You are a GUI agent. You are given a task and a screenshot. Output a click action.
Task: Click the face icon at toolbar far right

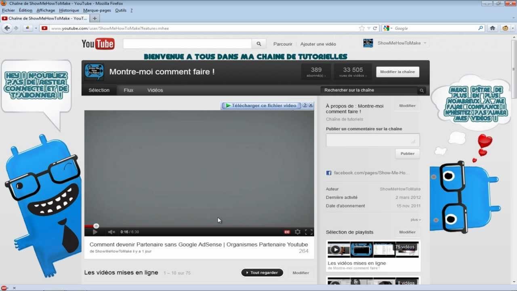[505, 28]
